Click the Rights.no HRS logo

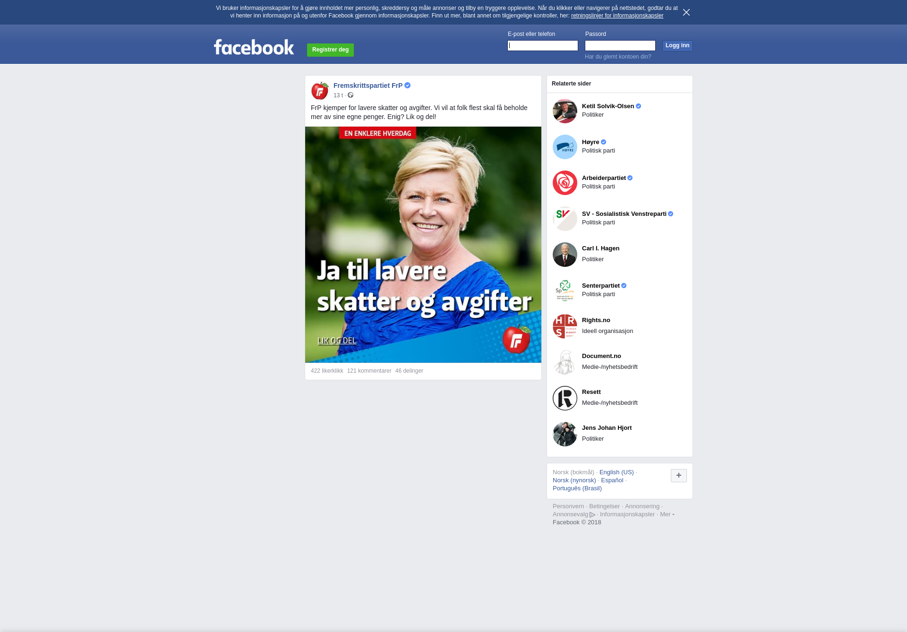pyautogui.click(x=565, y=326)
